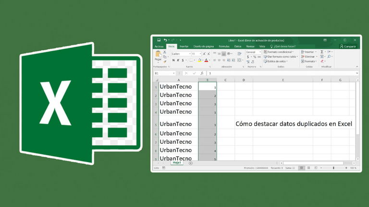This screenshot has width=369, height=207.
Task: Decrease font size with smaller A icon
Action: [209, 54]
